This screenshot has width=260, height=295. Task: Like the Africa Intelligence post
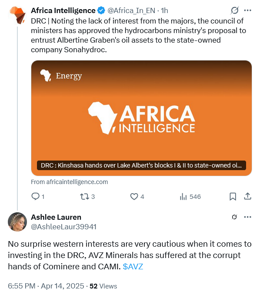pyautogui.click(x=134, y=197)
